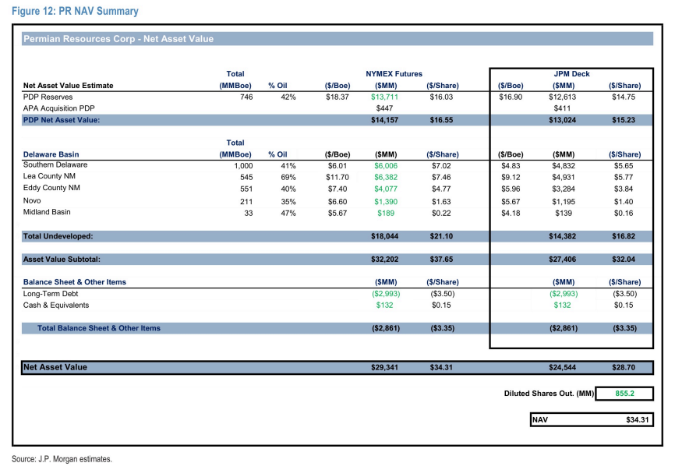The width and height of the screenshot is (675, 470).
Task: Select the $14,157 PDP Net Asset Value figure
Action: [x=384, y=120]
